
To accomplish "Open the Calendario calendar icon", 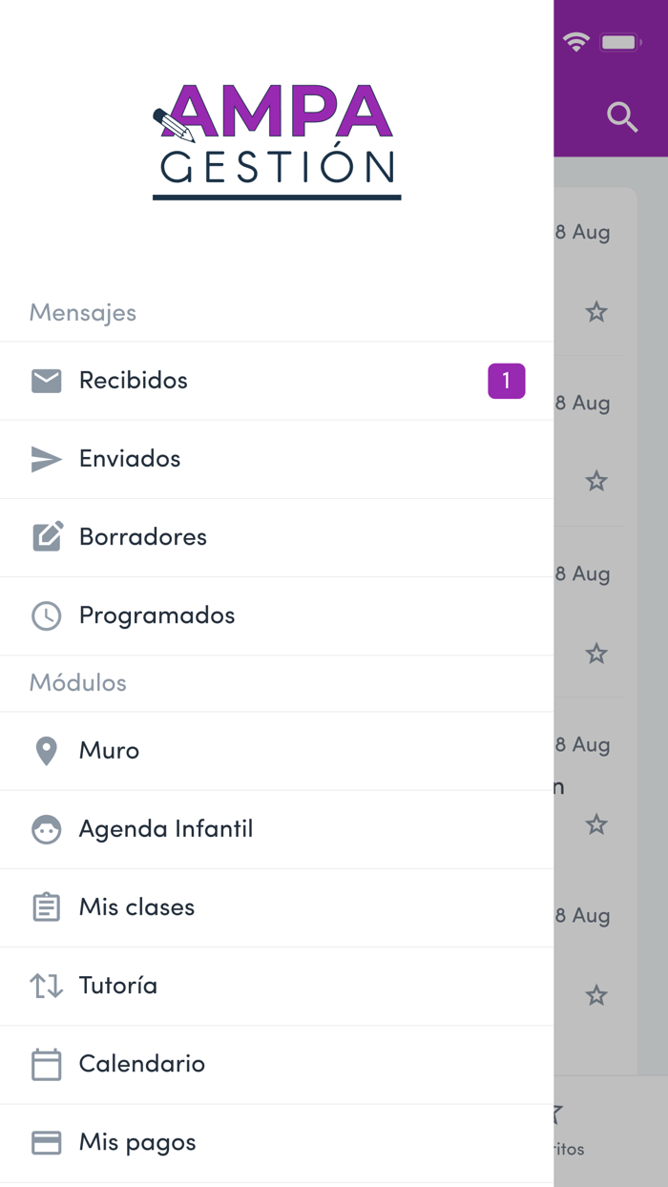I will point(46,1064).
